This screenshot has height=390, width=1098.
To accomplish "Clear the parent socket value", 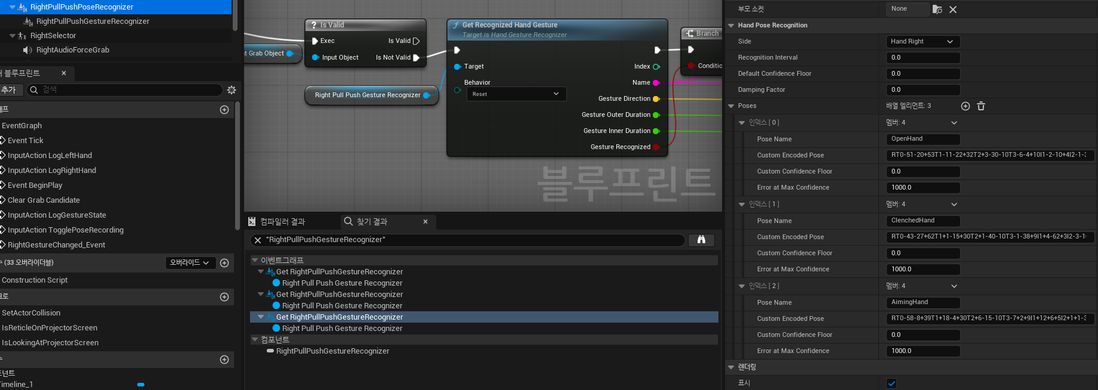I will tap(953, 10).
